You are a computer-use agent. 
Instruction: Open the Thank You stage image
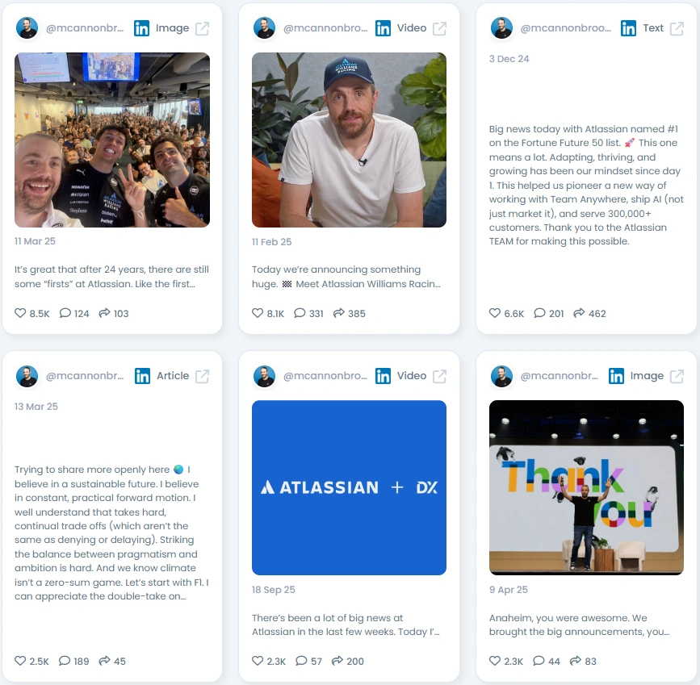point(586,487)
